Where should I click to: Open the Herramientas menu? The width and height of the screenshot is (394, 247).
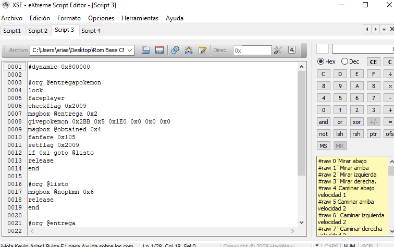click(x=140, y=18)
